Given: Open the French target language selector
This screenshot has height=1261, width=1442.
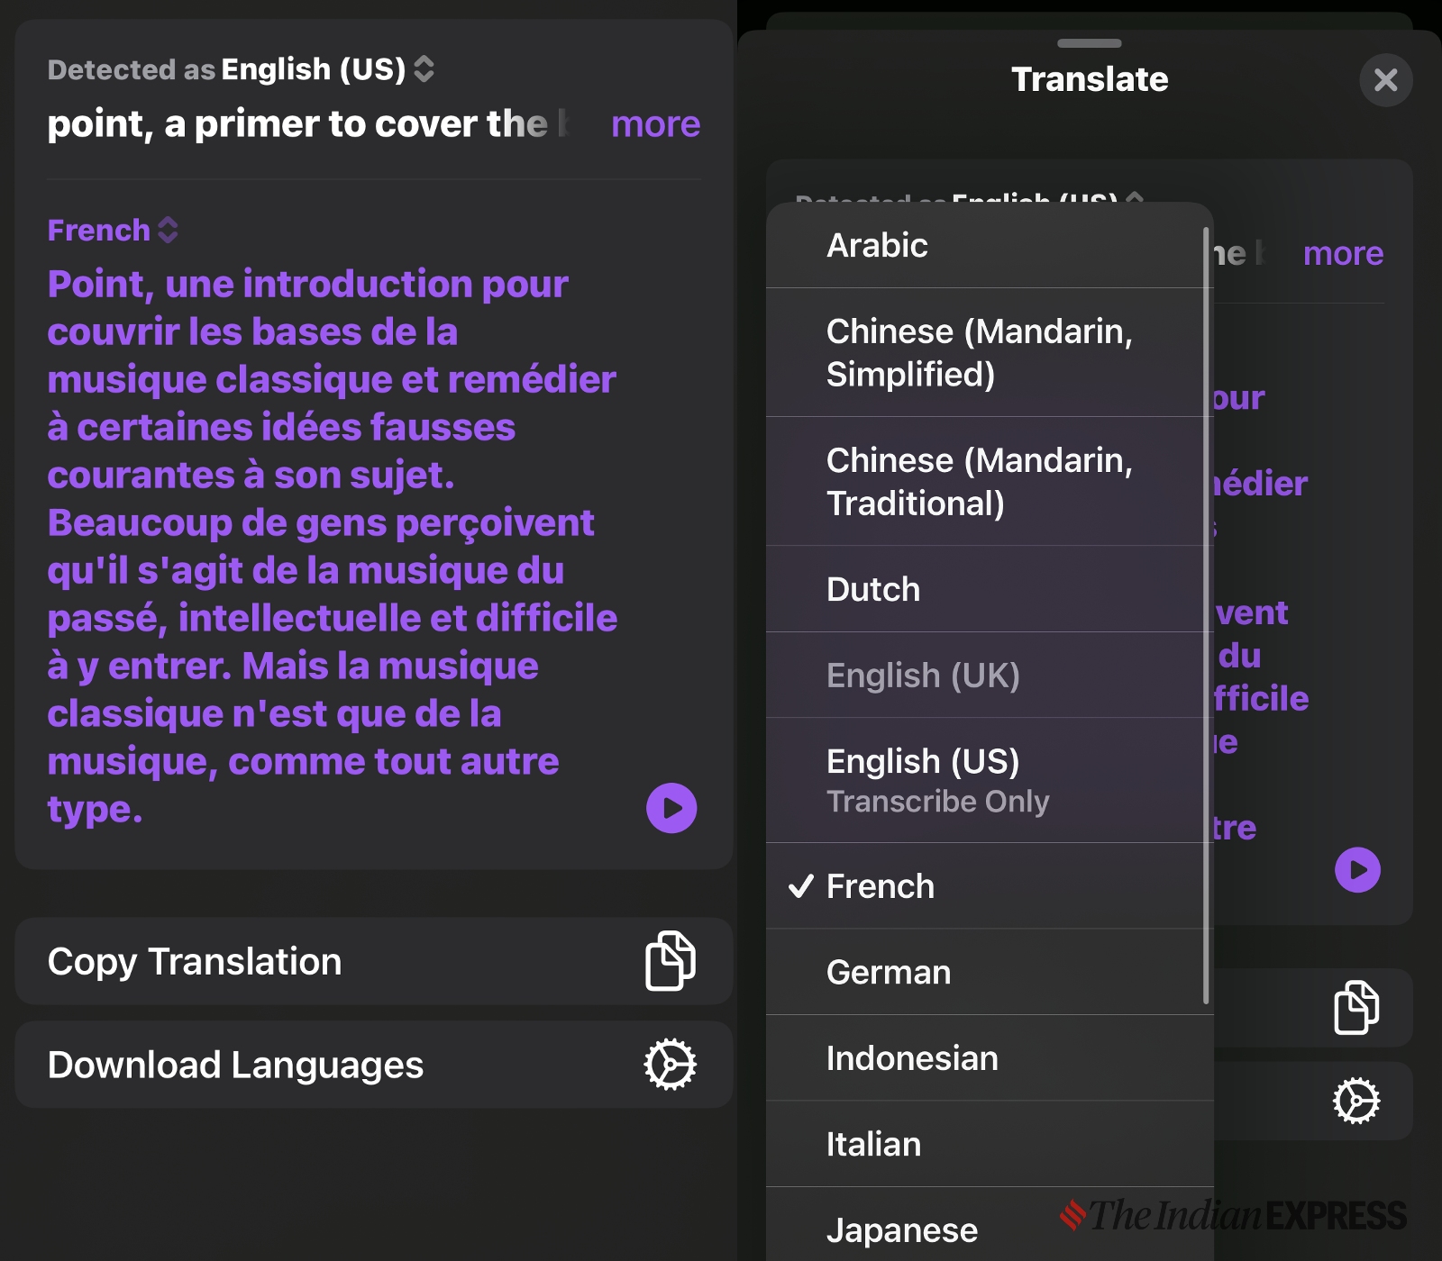Looking at the screenshot, I should click(x=114, y=230).
